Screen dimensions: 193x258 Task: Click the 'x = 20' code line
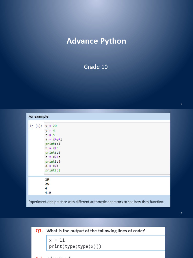pyautogui.click(x=49, y=126)
